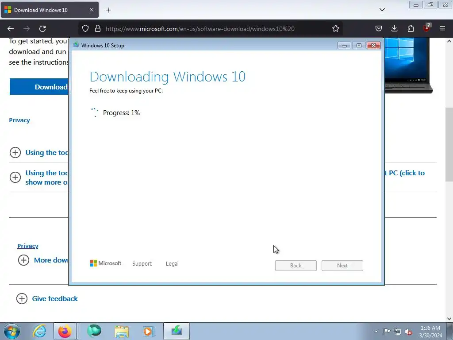Go back using the Firefox back arrow

tap(11, 29)
